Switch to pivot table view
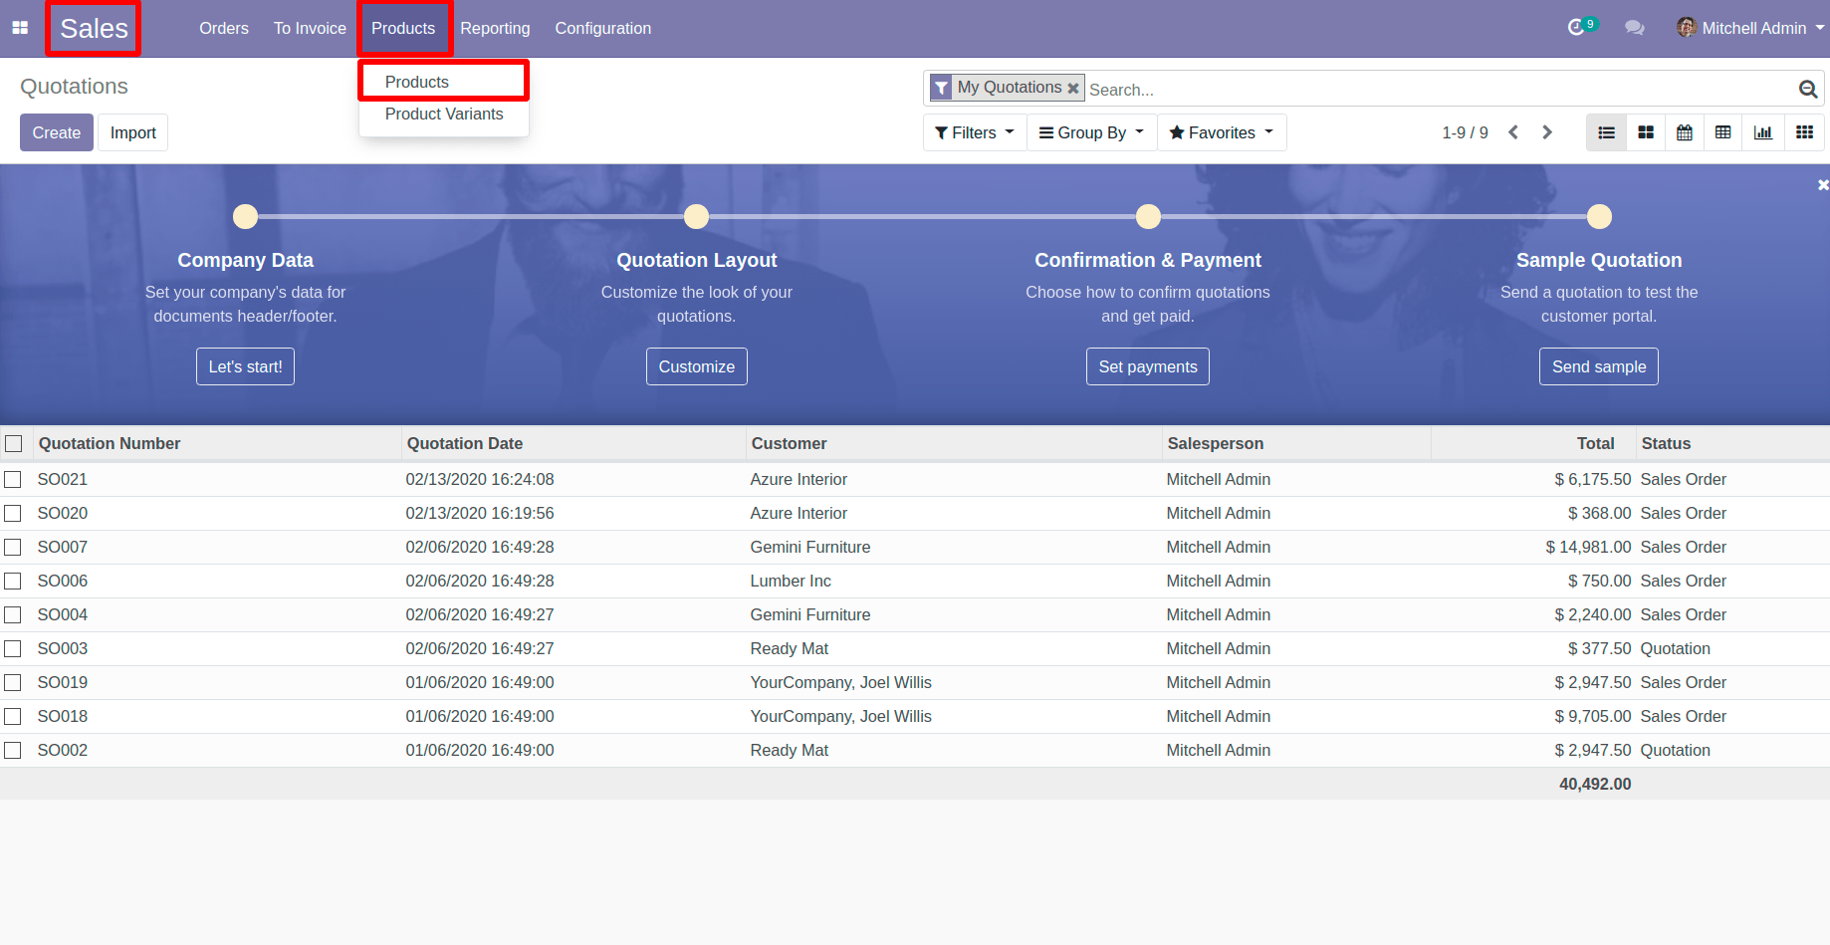 [x=1723, y=132]
